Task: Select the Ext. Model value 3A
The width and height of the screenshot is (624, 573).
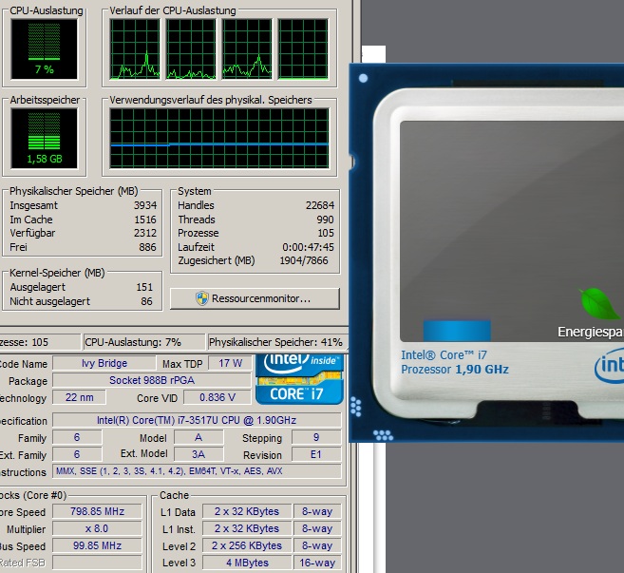Action: 199,454
